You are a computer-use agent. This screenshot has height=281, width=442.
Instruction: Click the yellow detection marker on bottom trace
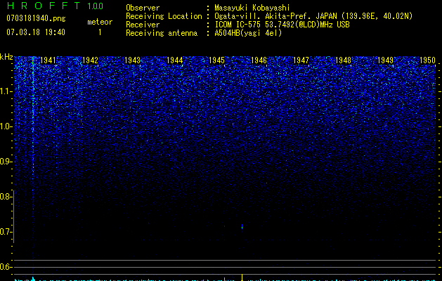click(x=242, y=277)
